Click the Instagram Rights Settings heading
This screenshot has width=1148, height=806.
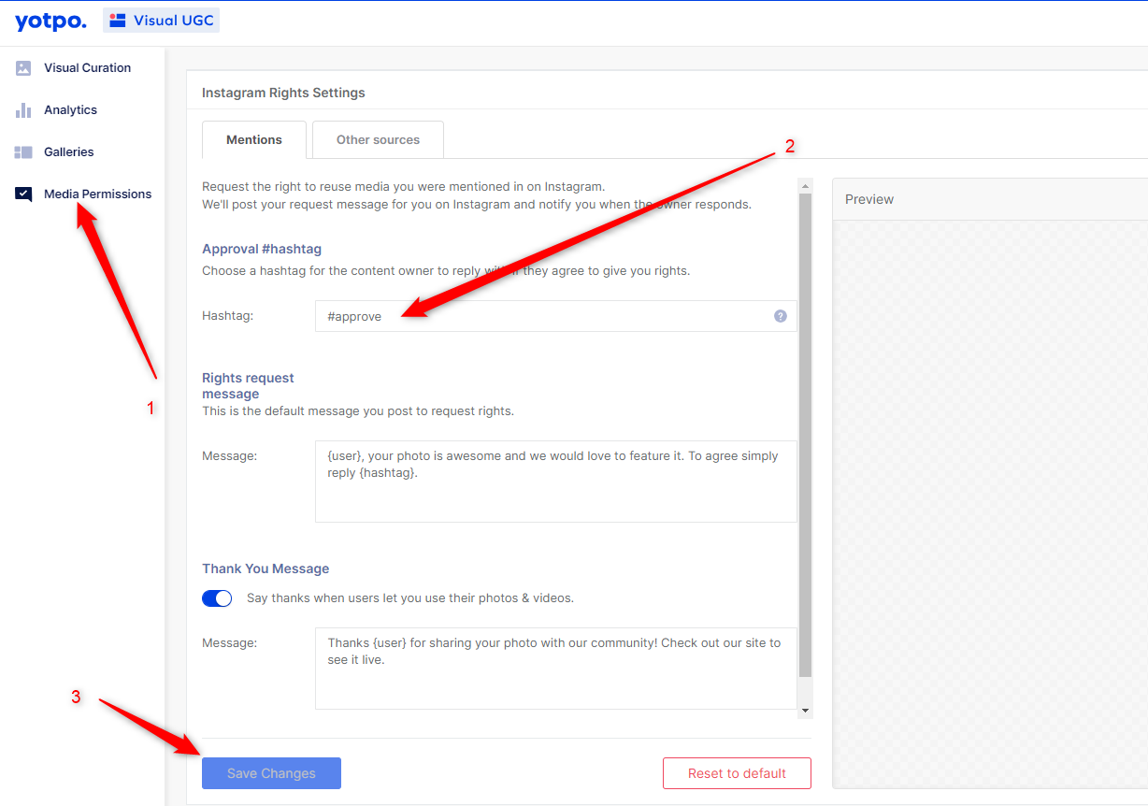[x=283, y=93]
